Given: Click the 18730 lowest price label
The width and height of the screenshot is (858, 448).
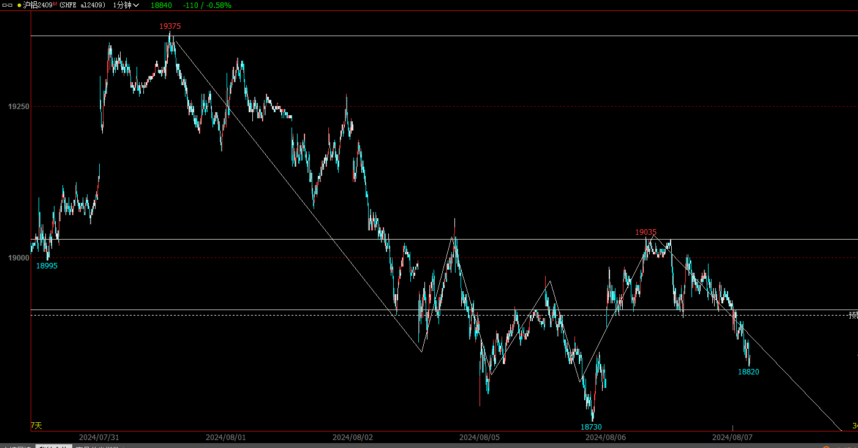Looking at the screenshot, I should coord(591,427).
